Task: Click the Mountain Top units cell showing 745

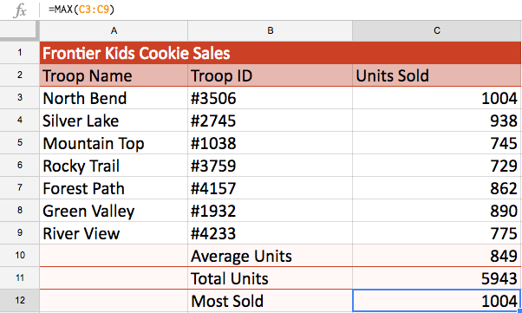Action: (437, 143)
